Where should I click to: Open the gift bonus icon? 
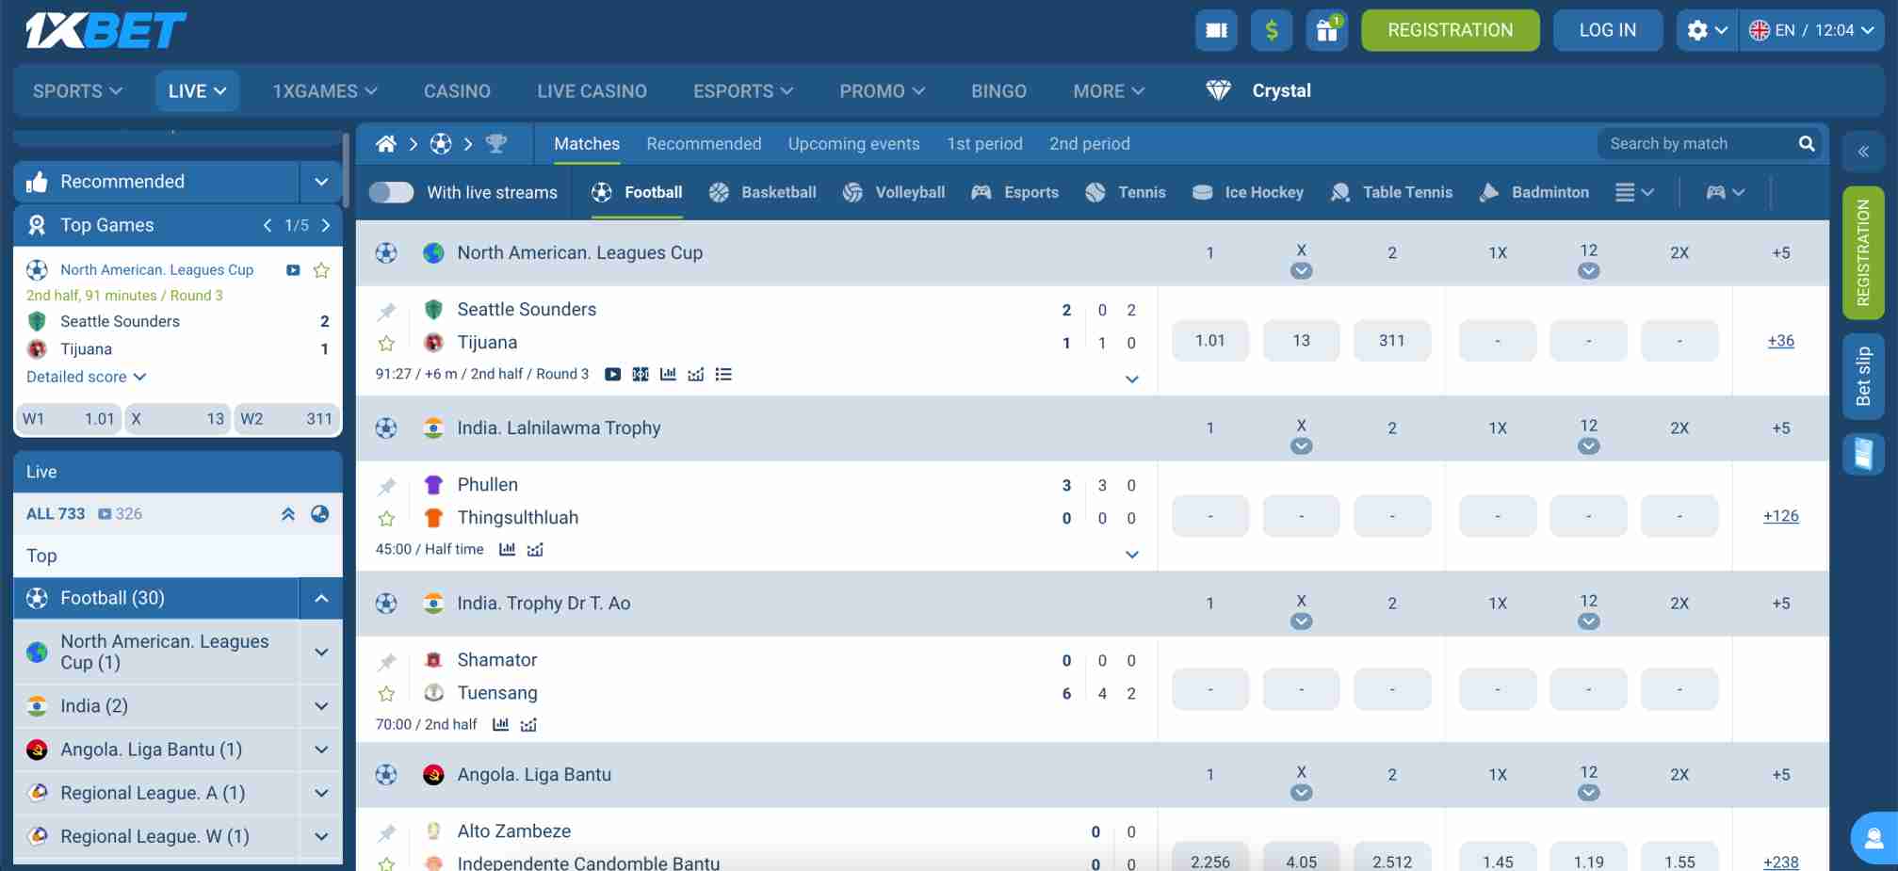pyautogui.click(x=1327, y=30)
